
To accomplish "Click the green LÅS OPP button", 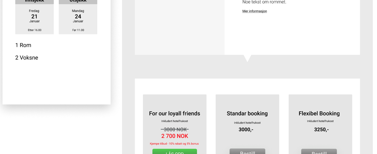I will click(174, 152).
